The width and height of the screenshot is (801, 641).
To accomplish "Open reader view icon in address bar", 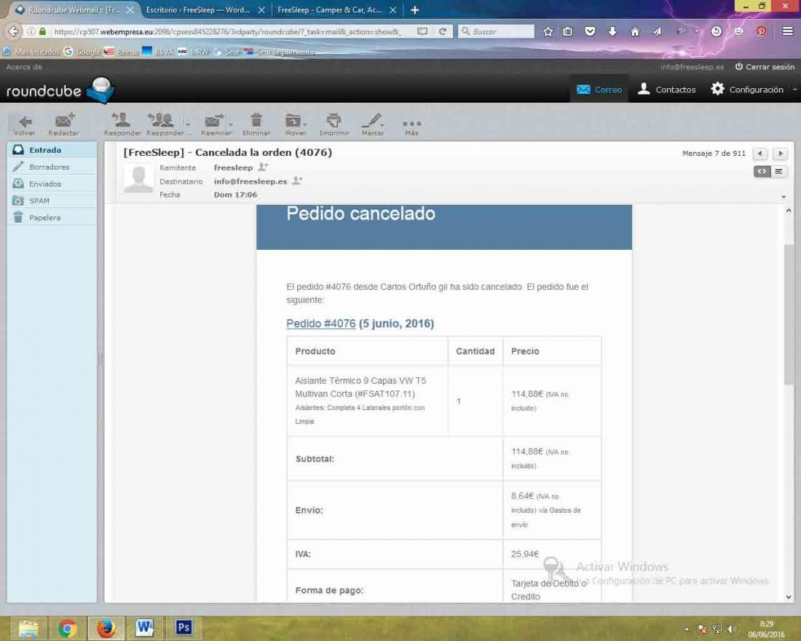I will pos(422,31).
